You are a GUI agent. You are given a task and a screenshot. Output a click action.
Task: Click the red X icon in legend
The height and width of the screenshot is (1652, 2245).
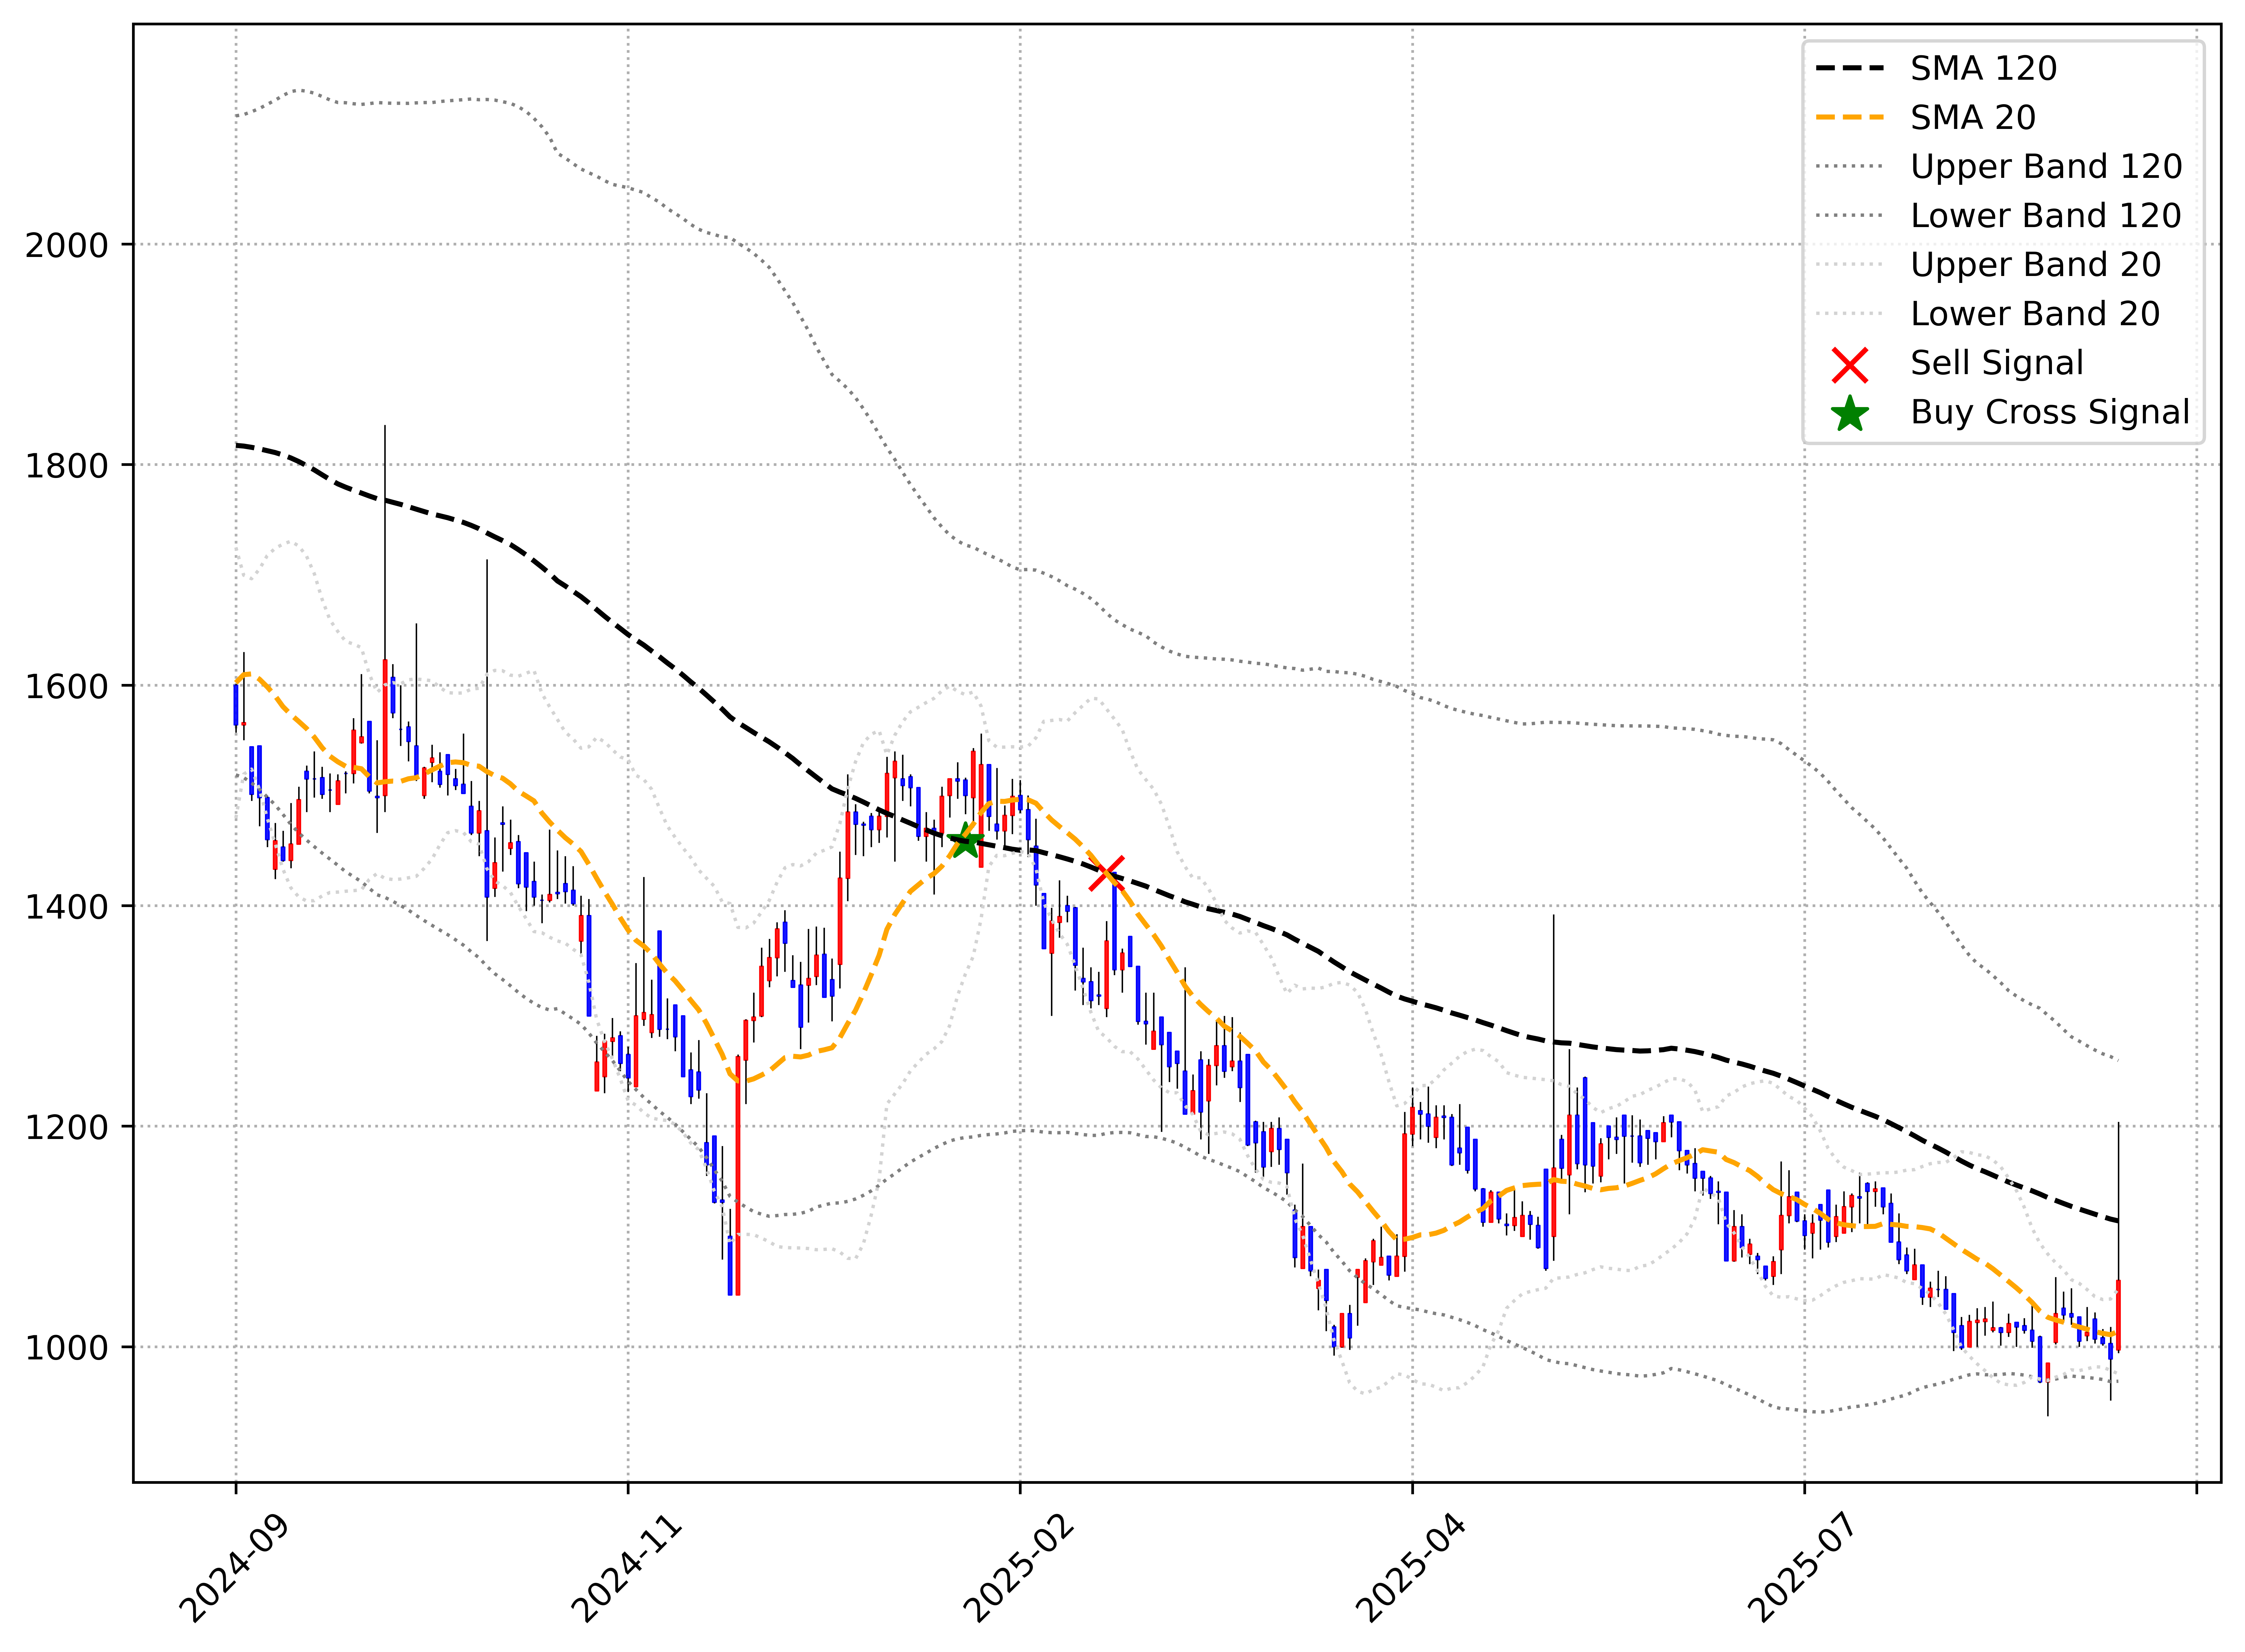1850,365
